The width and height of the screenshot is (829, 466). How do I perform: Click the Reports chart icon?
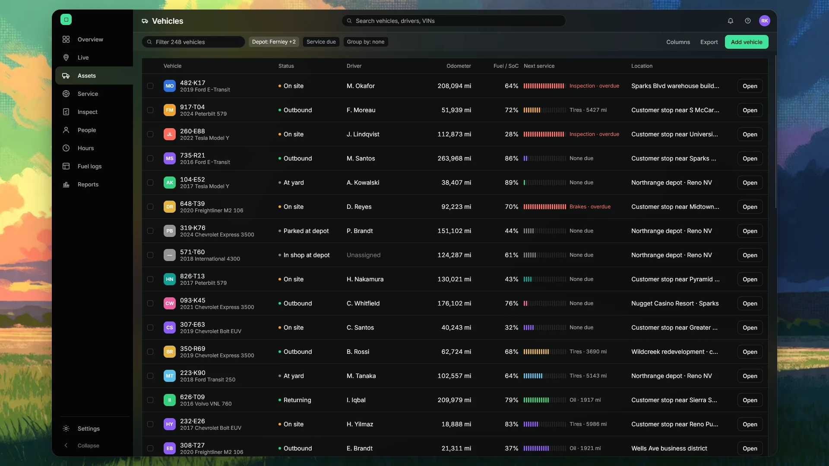click(66, 184)
